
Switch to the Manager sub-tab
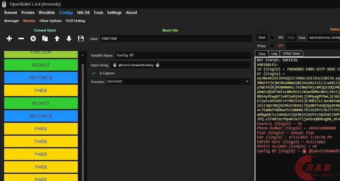tap(11, 21)
